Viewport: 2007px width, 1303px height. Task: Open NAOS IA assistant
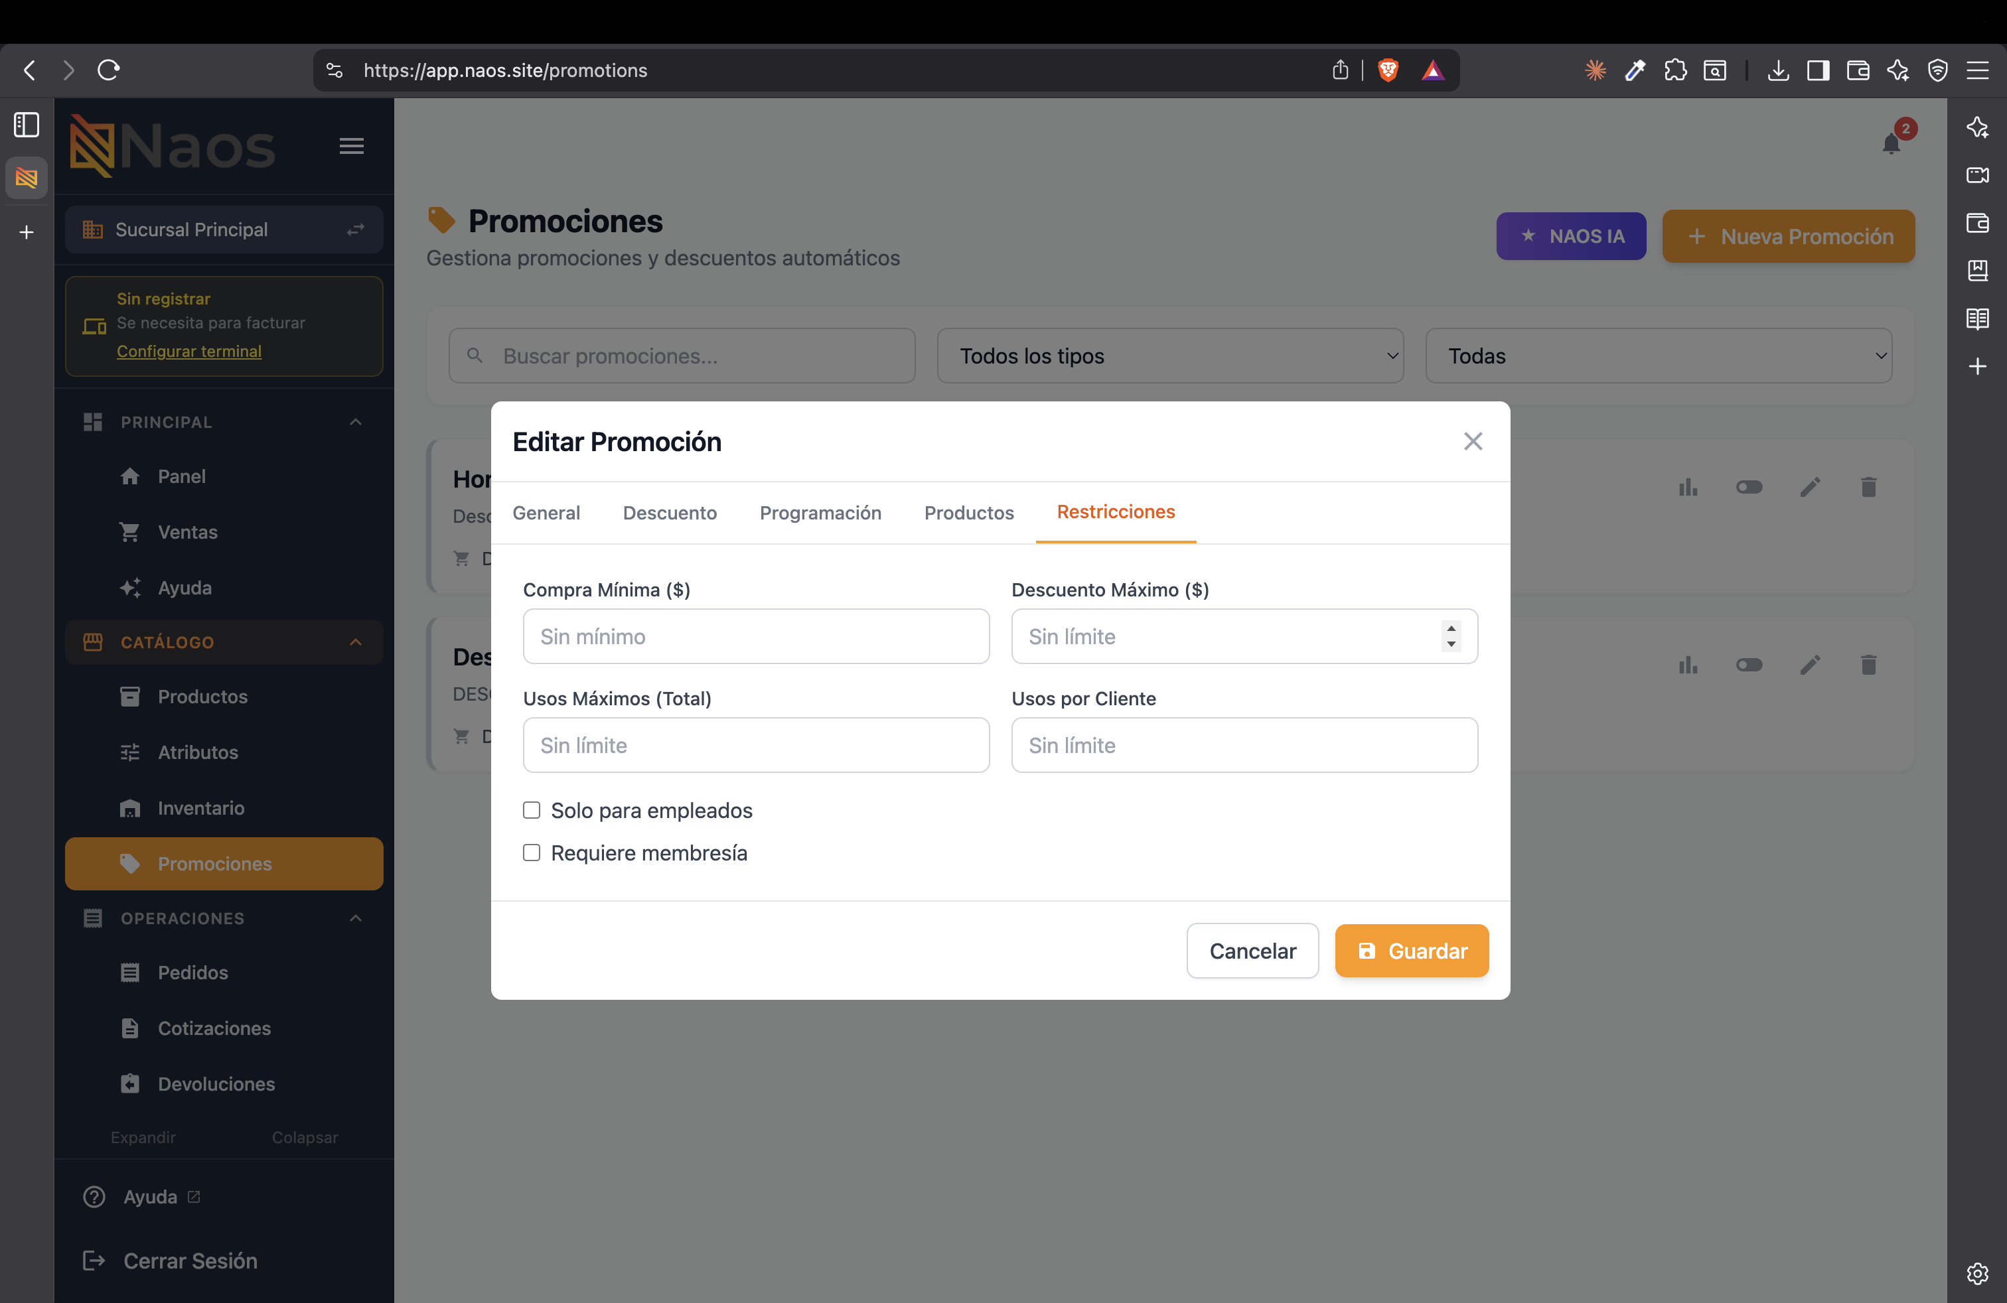[x=1571, y=236]
